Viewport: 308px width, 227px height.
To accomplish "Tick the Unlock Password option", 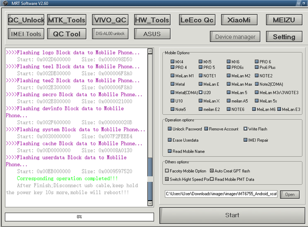I will [x=170, y=129].
